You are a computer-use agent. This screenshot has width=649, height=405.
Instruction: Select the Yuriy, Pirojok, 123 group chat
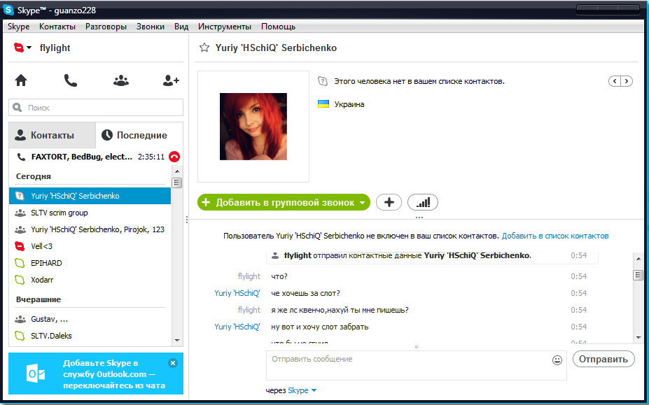(90, 229)
